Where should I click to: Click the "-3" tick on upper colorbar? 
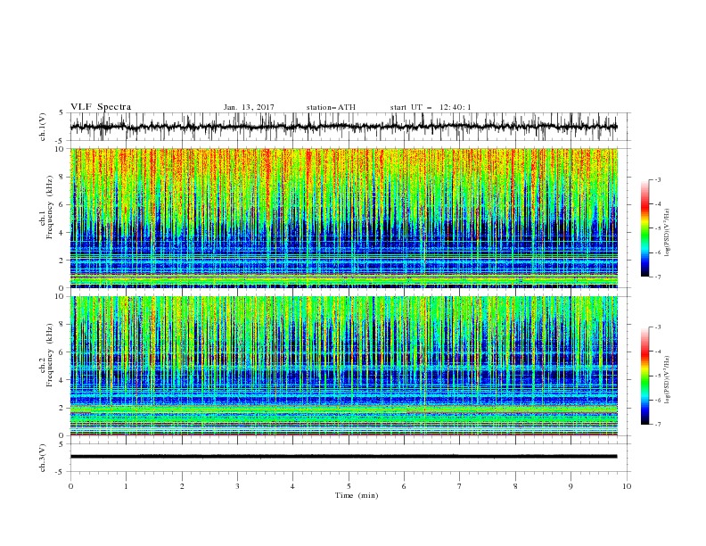point(658,179)
